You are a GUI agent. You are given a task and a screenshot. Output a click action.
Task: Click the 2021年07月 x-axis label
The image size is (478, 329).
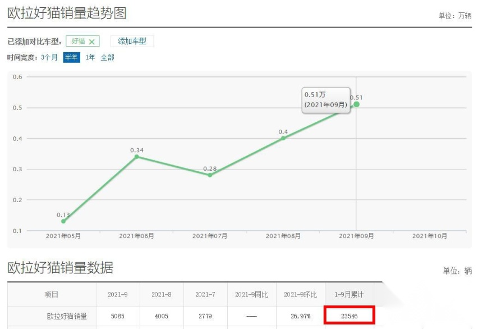pos(210,236)
